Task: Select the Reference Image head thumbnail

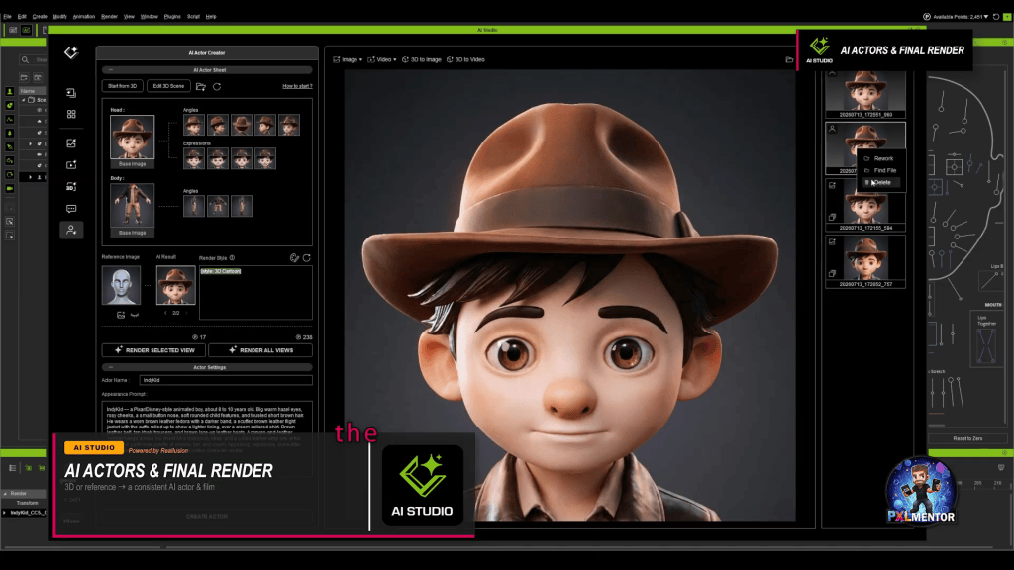Action: (x=121, y=285)
